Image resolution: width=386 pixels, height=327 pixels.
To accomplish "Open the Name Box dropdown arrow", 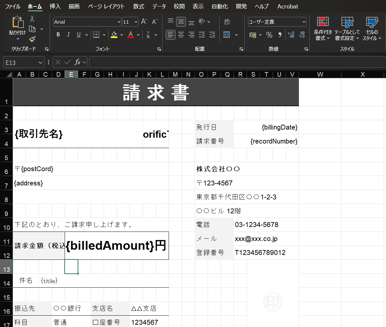I will pyautogui.click(x=41, y=62).
